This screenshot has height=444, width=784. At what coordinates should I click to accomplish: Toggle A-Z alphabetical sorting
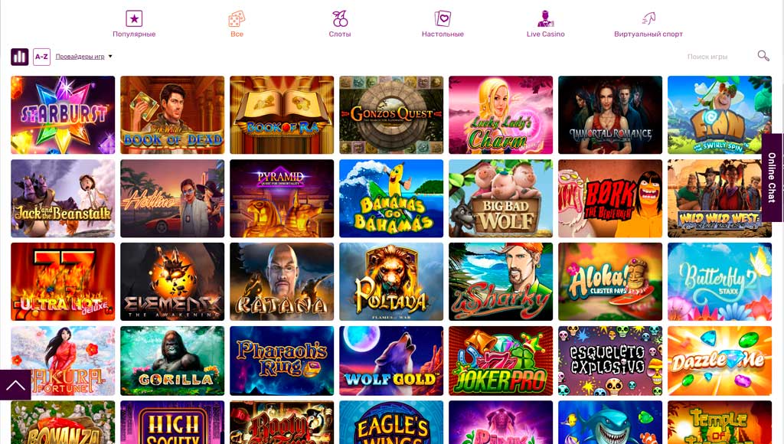[41, 57]
